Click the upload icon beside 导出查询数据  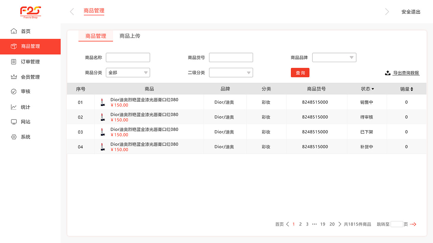point(388,73)
